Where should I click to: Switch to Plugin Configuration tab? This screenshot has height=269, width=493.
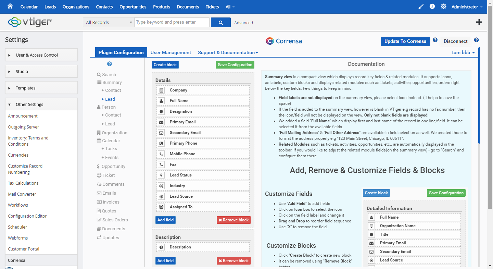pos(121,52)
